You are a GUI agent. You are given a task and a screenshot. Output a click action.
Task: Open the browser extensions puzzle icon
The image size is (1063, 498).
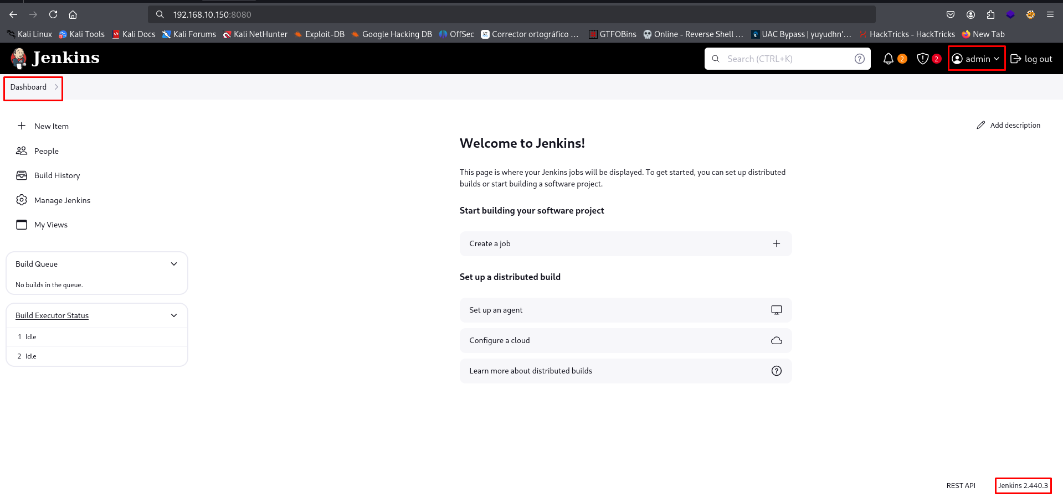point(990,14)
